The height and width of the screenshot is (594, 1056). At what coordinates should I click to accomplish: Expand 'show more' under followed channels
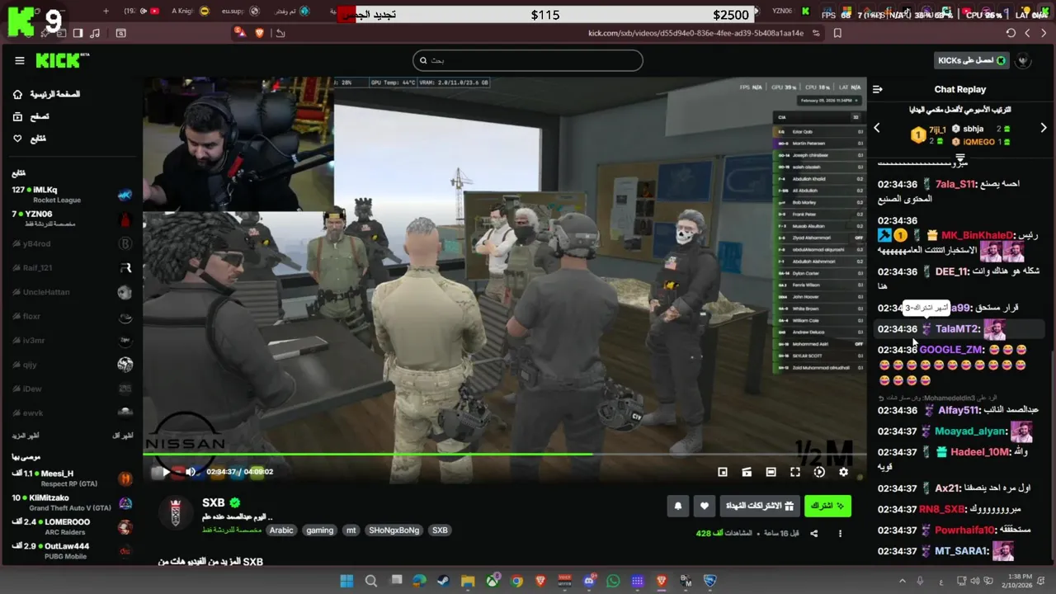click(25, 435)
